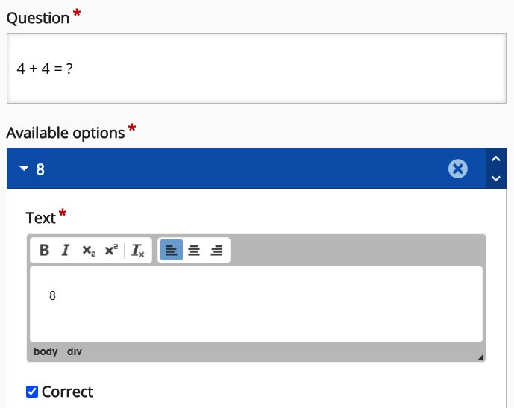Toggle italic formatting in the editor
The image size is (514, 408).
[66, 251]
